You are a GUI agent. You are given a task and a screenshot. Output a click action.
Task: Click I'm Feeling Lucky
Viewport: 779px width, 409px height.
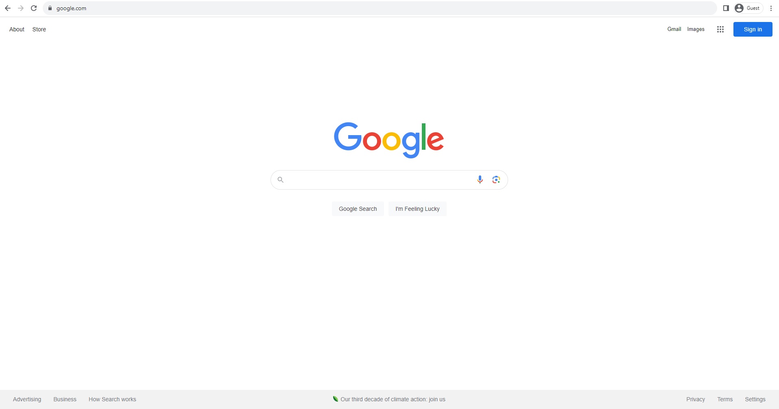point(417,209)
